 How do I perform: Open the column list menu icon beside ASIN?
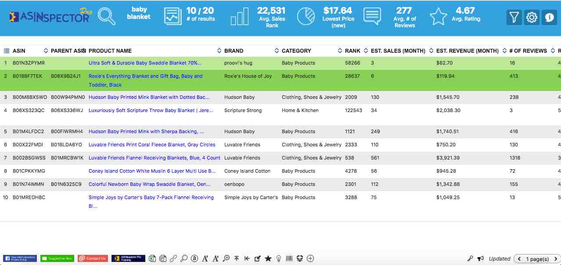coord(7,51)
